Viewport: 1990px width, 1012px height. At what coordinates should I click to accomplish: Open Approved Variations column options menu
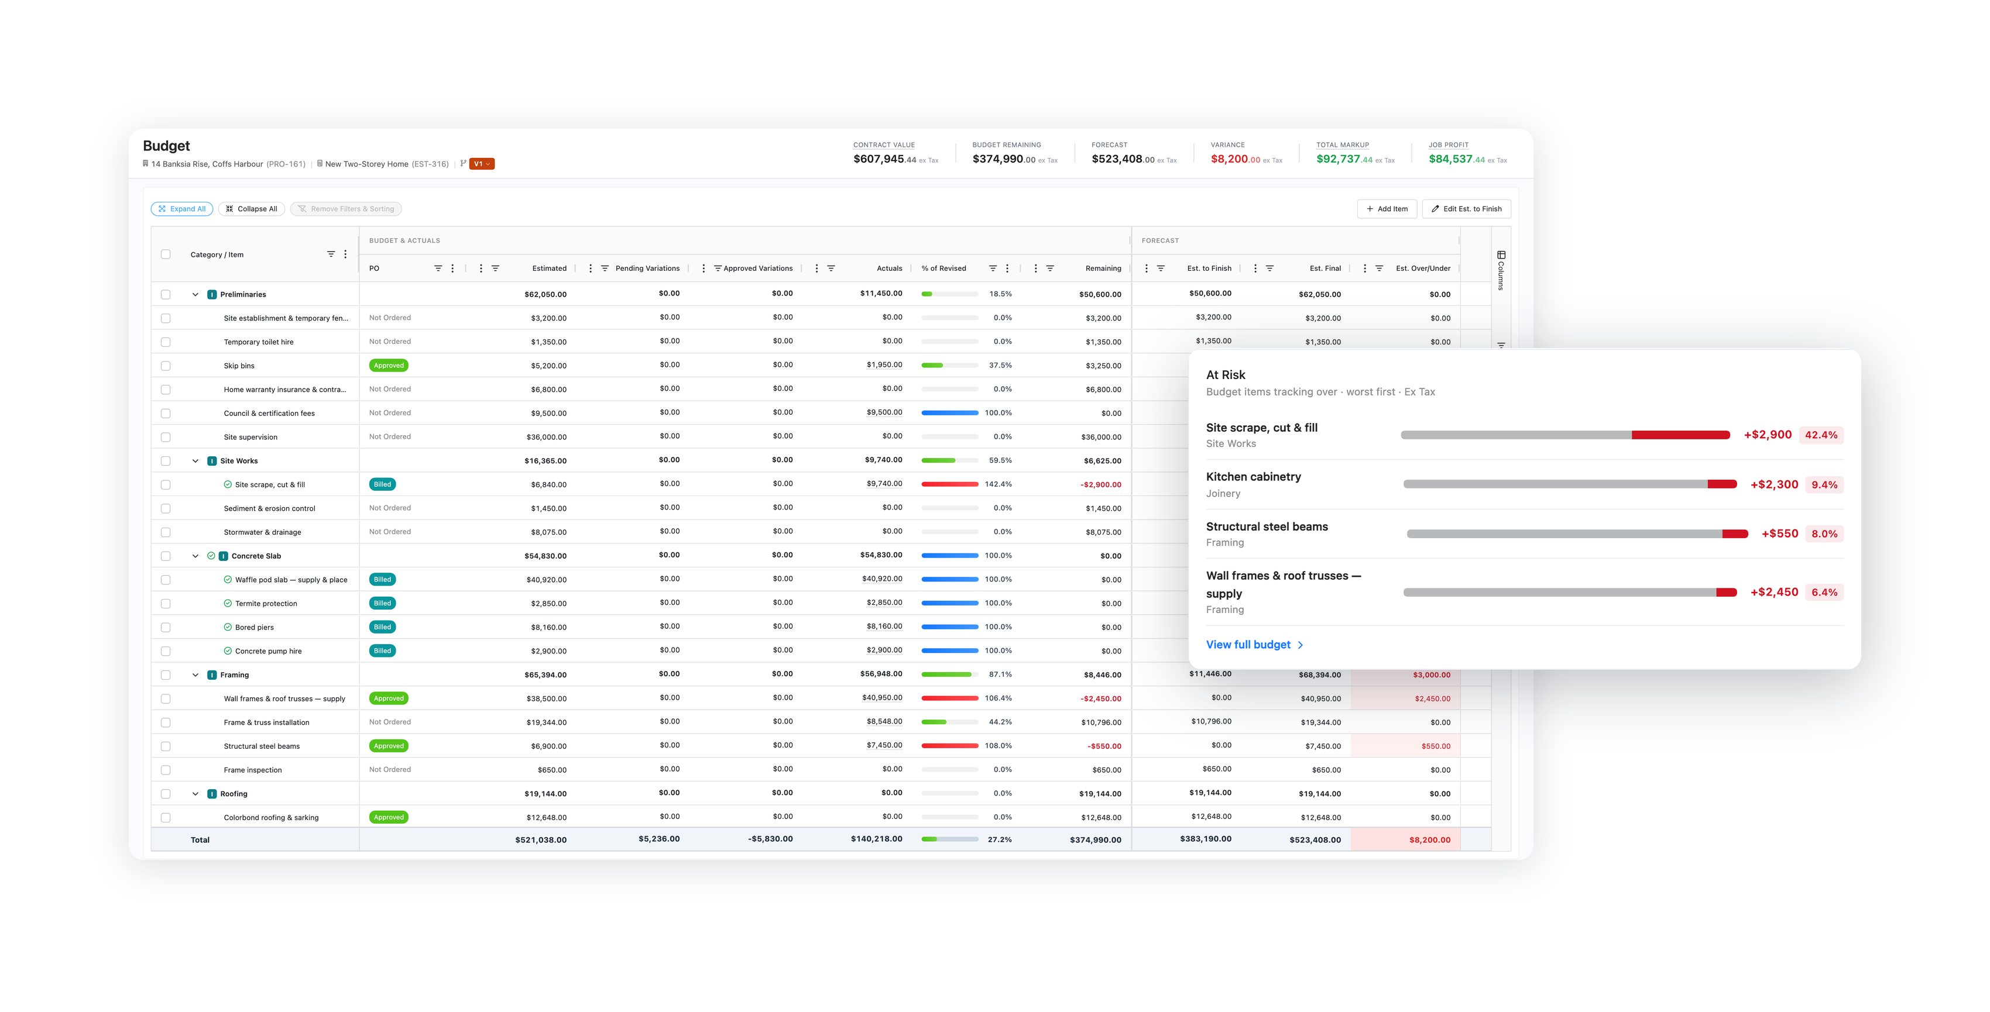(x=703, y=268)
